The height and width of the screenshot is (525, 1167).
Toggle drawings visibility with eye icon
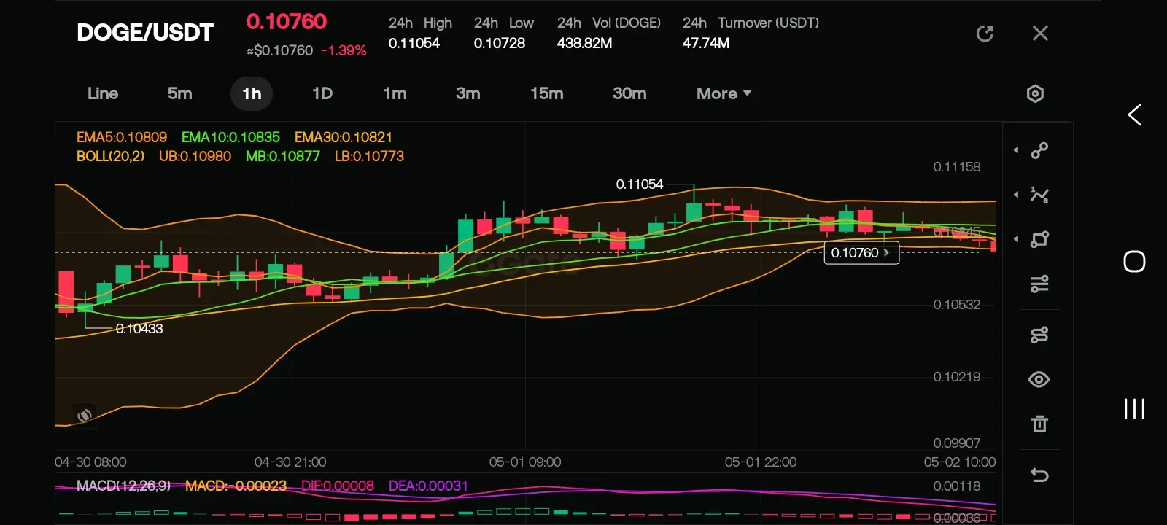click(x=1039, y=379)
